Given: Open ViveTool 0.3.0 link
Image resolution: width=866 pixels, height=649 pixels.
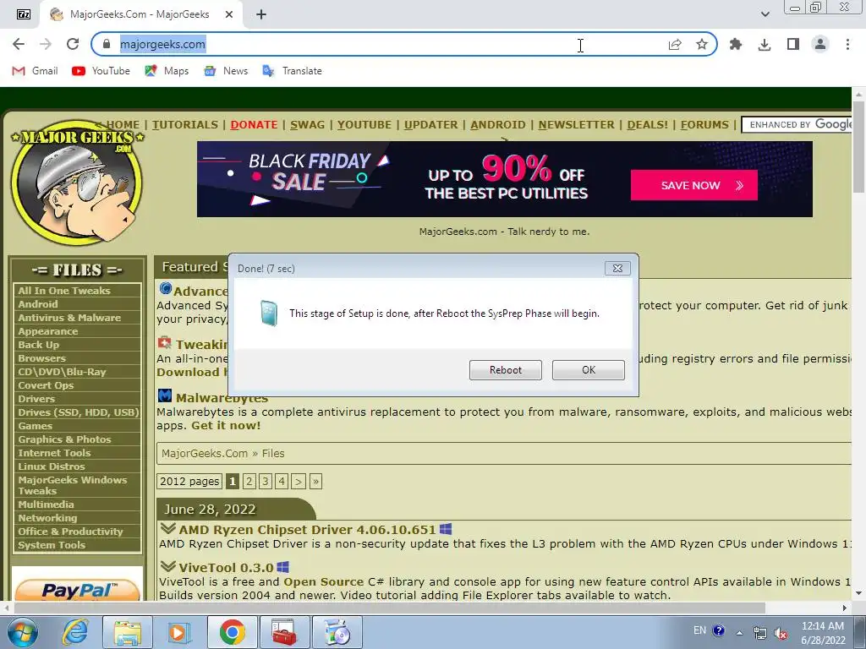Looking at the screenshot, I should [227, 568].
